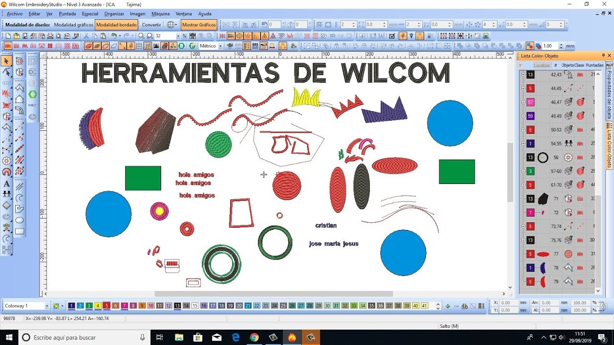Click the Cut scissors icon
Screen dimensions: 614x345
point(86,36)
